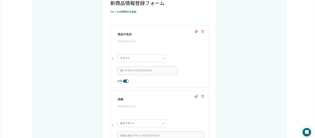Duplicate the 詳細 question card
This screenshot has width=315, height=138.
coord(196,97)
